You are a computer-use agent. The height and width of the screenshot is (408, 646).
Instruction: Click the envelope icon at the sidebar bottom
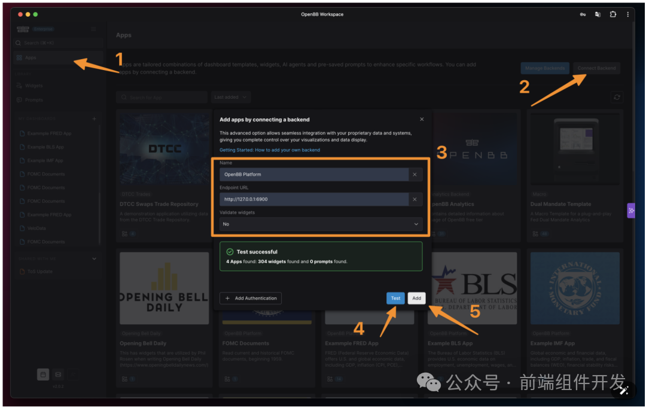(58, 374)
